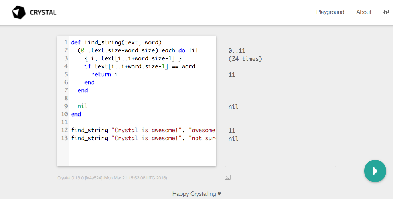Click the '(24 times)' output text

(245, 59)
